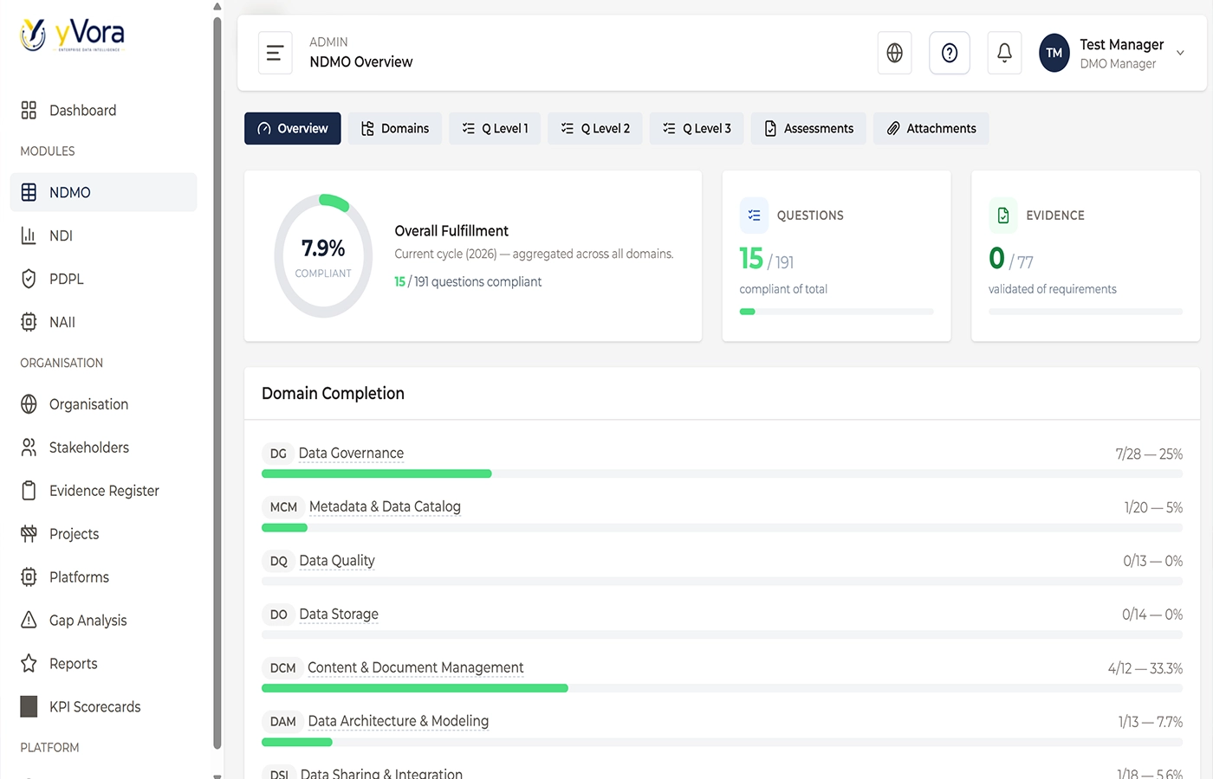Open the Metadata & Data Catalog link

pos(385,506)
